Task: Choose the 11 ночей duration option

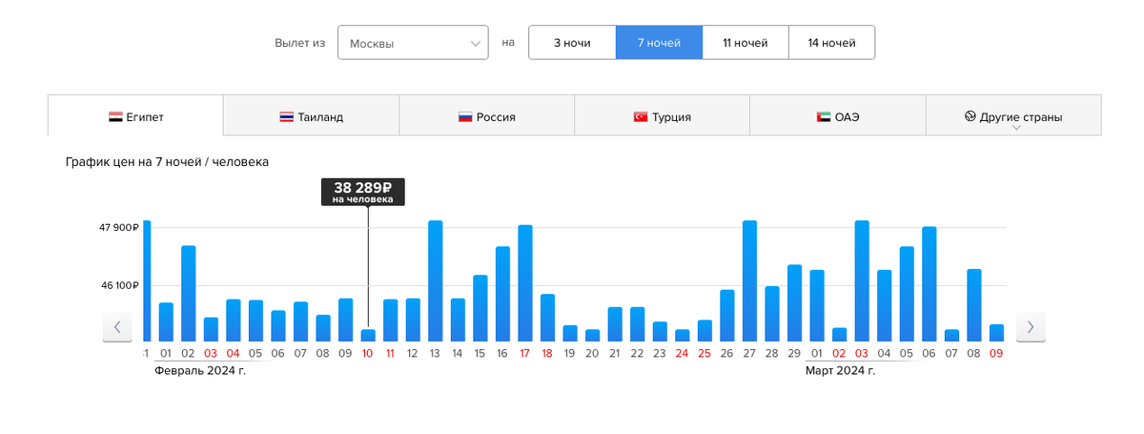Action: 746,43
